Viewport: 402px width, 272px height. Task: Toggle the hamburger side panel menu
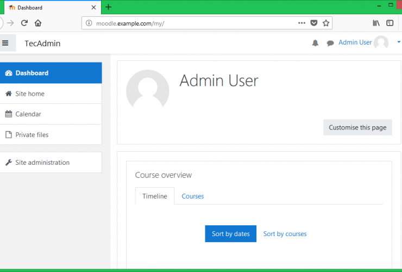click(x=5, y=43)
